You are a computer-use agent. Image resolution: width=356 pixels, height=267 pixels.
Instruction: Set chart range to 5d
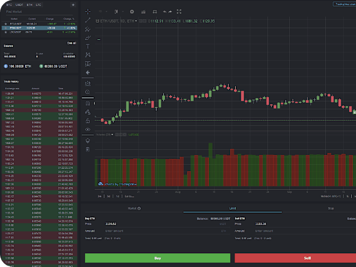pyautogui.click(x=108, y=196)
